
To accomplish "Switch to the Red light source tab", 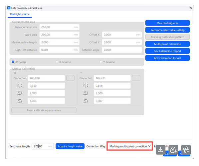I will 20,14.
